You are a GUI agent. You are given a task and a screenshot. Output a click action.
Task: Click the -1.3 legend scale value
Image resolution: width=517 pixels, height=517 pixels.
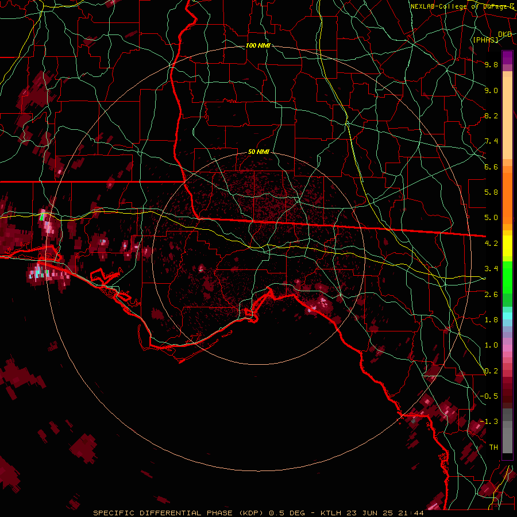[489, 422]
